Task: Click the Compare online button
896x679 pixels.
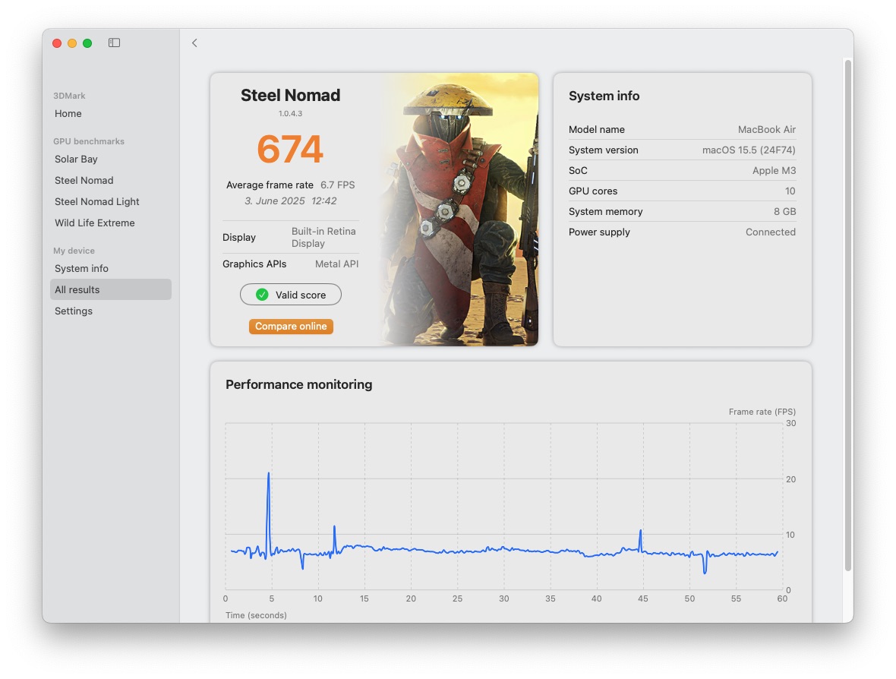Action: click(291, 327)
